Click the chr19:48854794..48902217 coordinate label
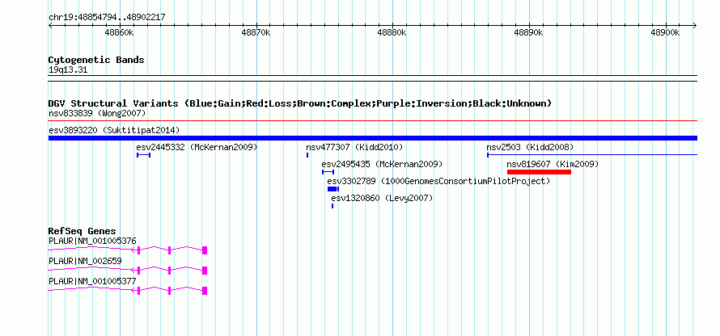 click(107, 18)
